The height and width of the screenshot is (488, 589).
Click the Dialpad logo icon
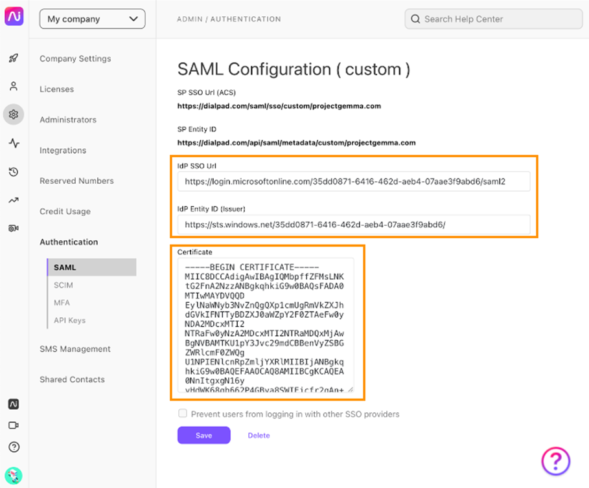pos(14,17)
